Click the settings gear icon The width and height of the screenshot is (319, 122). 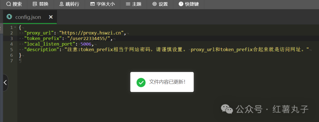coord(154,4)
